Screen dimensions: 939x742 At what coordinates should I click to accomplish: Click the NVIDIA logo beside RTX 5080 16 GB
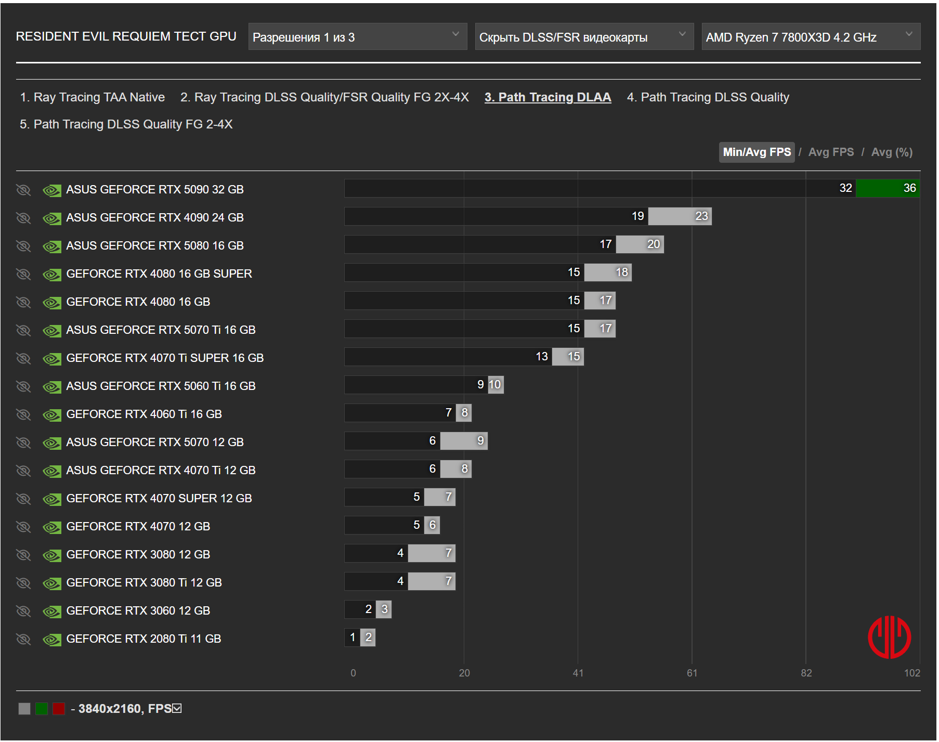pyautogui.click(x=52, y=246)
